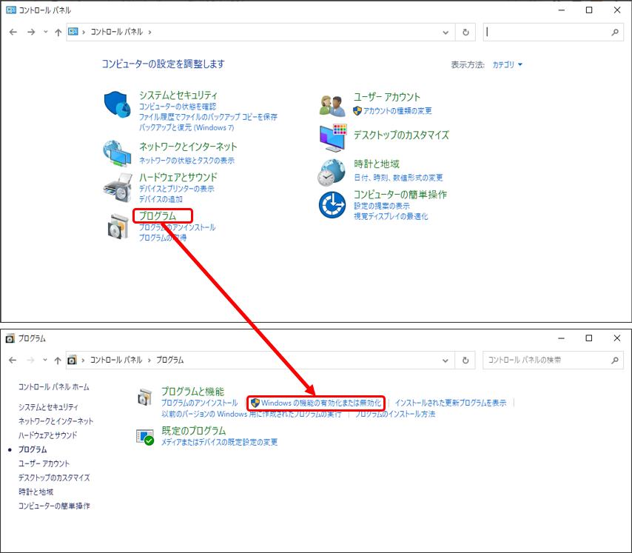The height and width of the screenshot is (553, 632).
Task: Click the address bar icon in the コントロール パネル window
Action: click(73, 32)
